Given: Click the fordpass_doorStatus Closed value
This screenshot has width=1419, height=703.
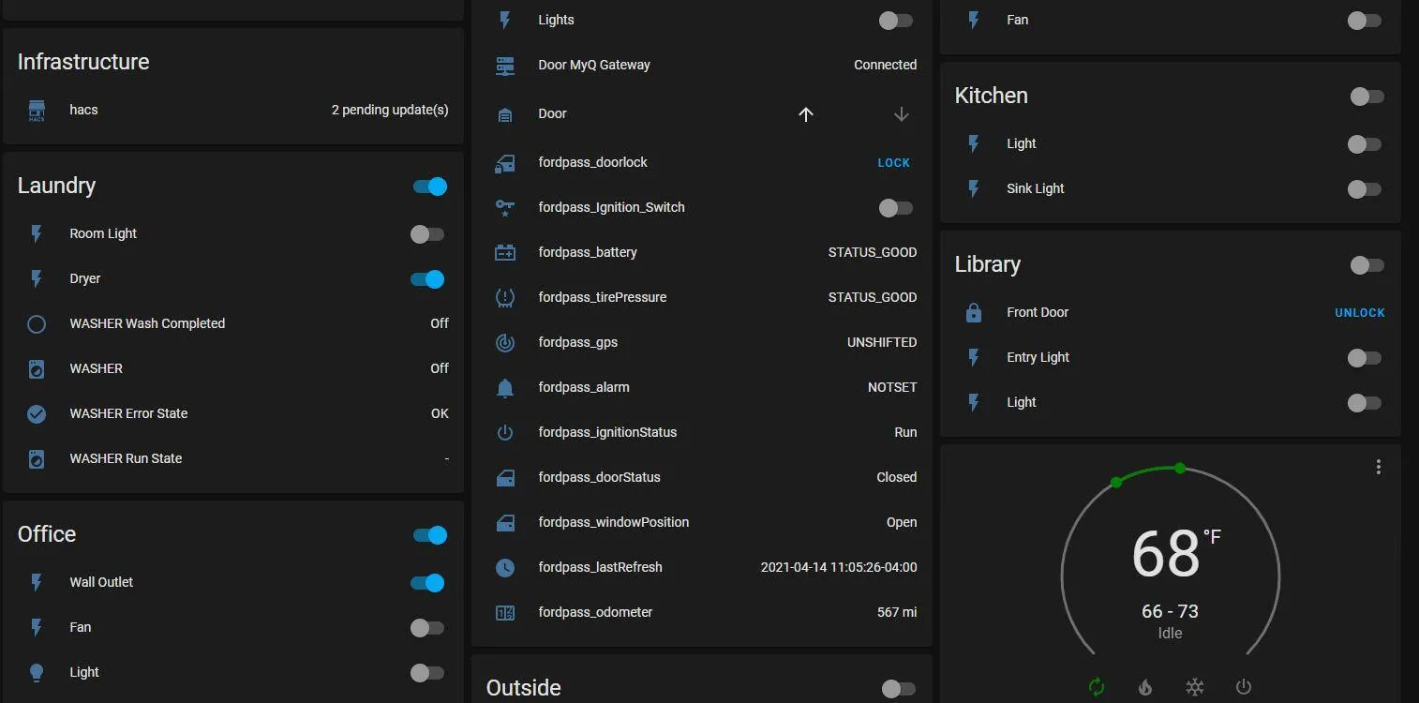Looking at the screenshot, I should [x=897, y=477].
